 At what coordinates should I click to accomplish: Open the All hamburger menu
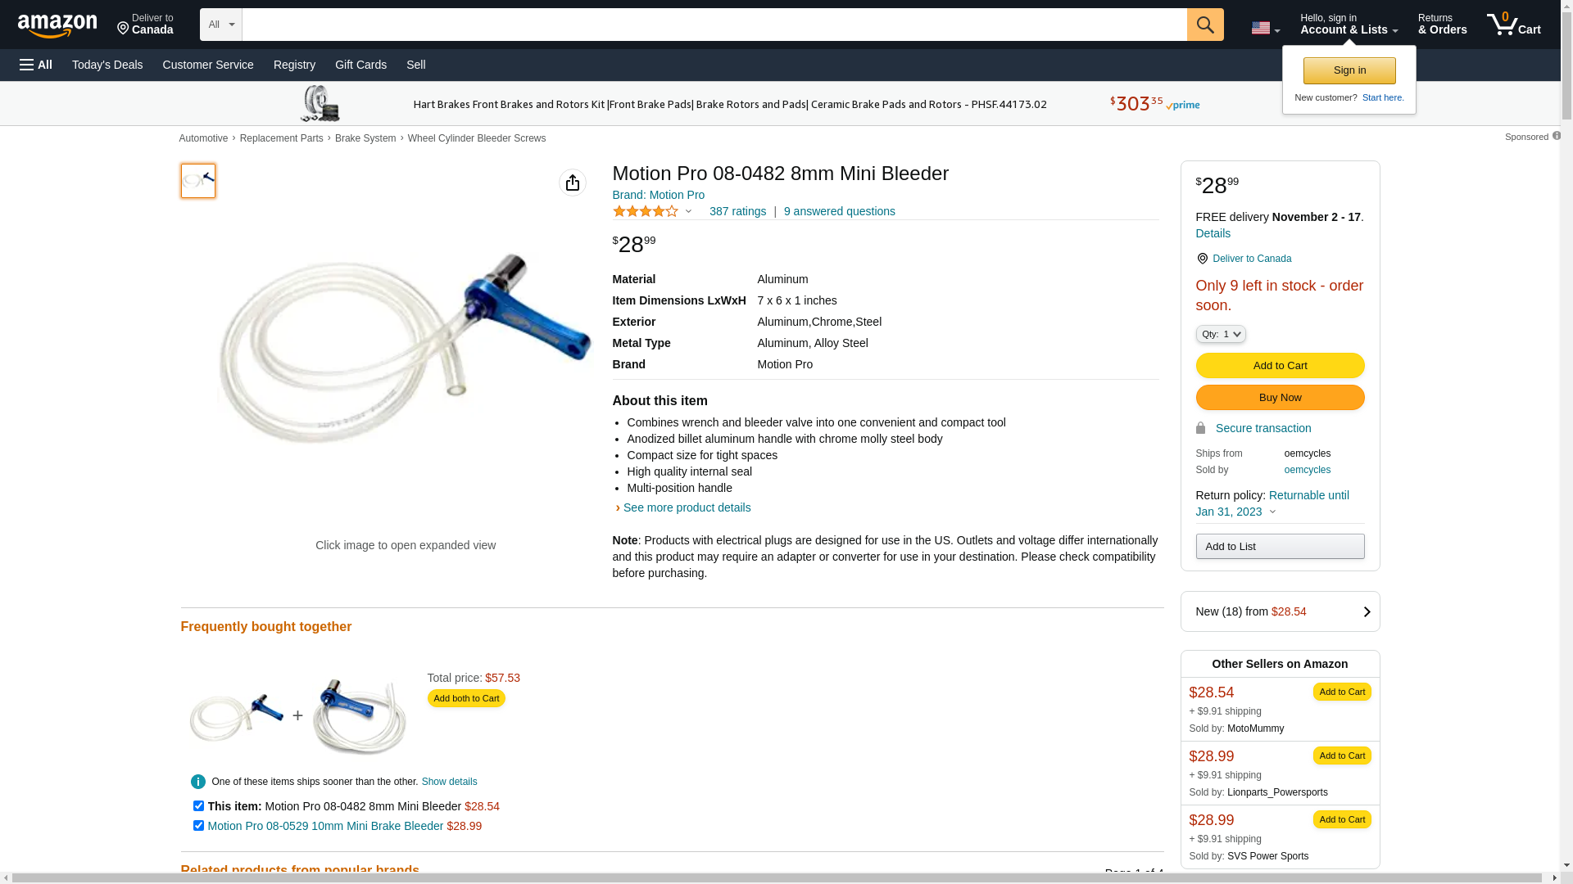36,65
